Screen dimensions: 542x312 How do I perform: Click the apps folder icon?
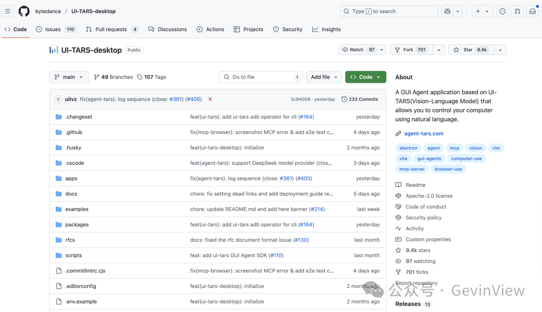coord(59,178)
